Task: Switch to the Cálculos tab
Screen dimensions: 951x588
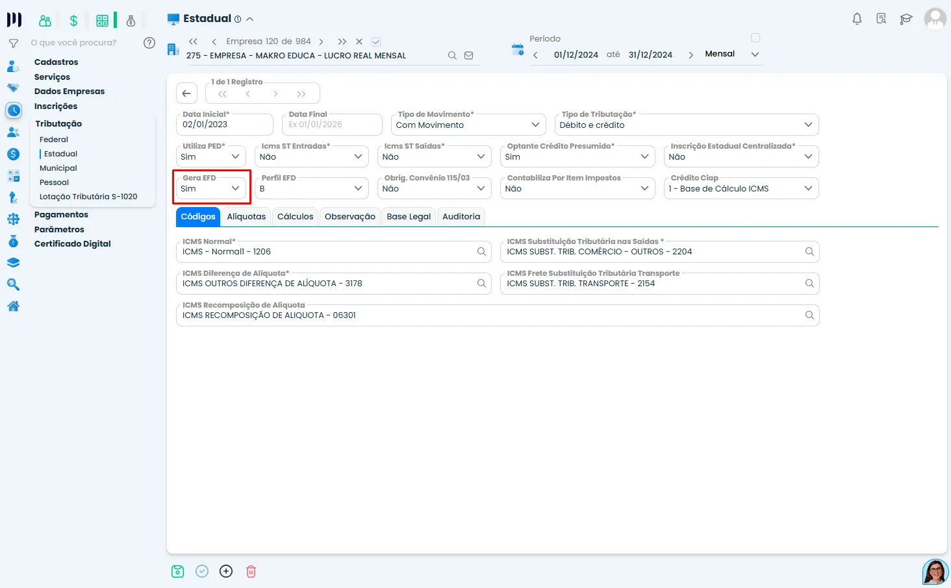Action: 295,217
